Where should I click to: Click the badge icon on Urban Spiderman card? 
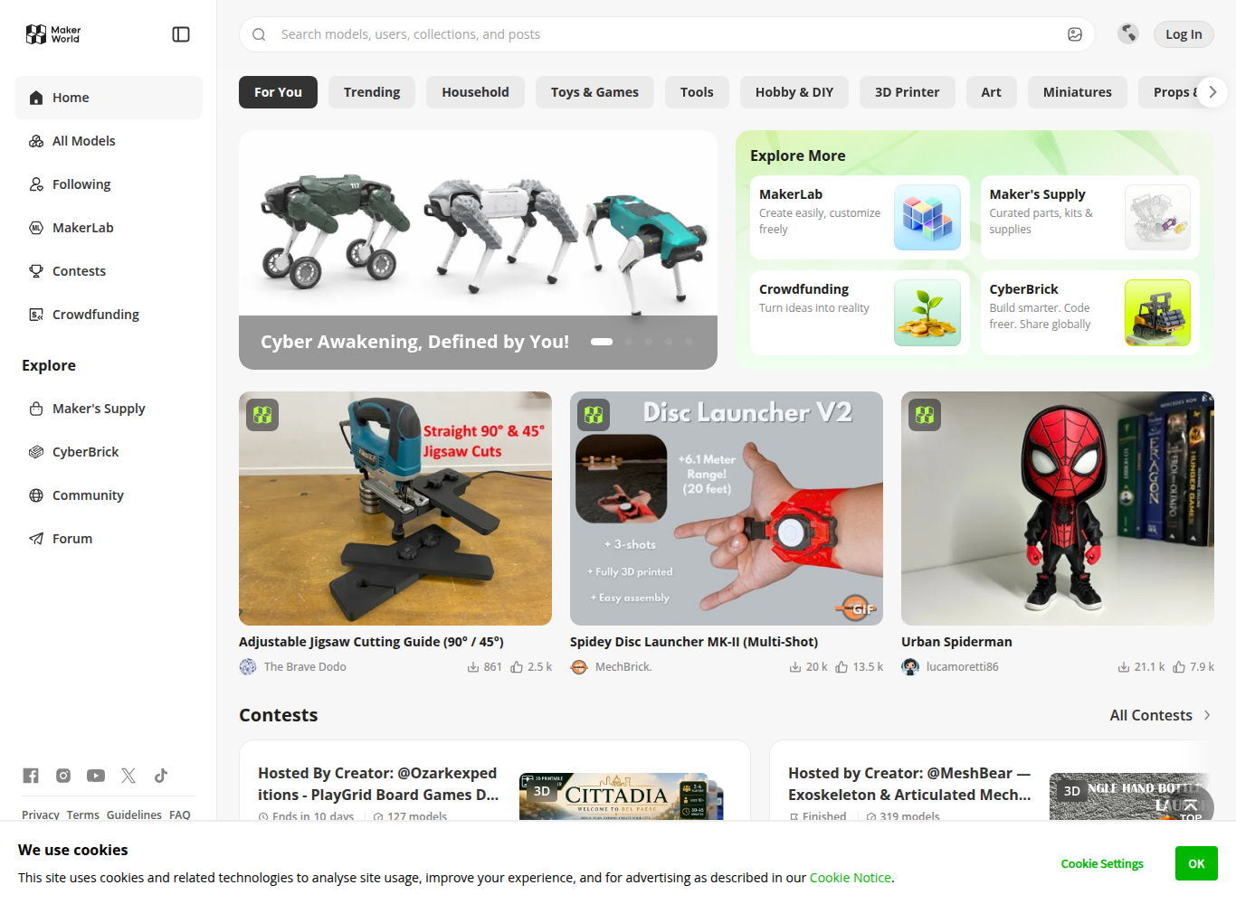925,415
